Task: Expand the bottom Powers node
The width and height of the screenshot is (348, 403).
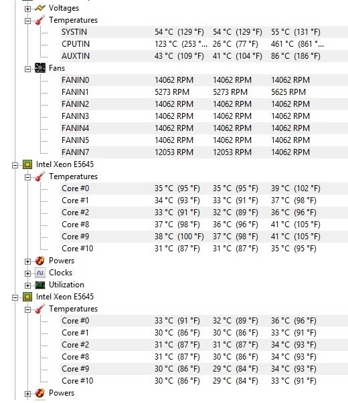Action: (27, 394)
